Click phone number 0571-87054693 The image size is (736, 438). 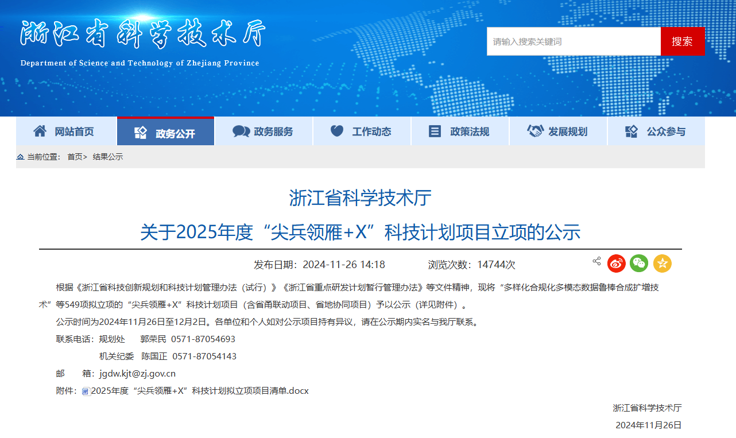203,339
